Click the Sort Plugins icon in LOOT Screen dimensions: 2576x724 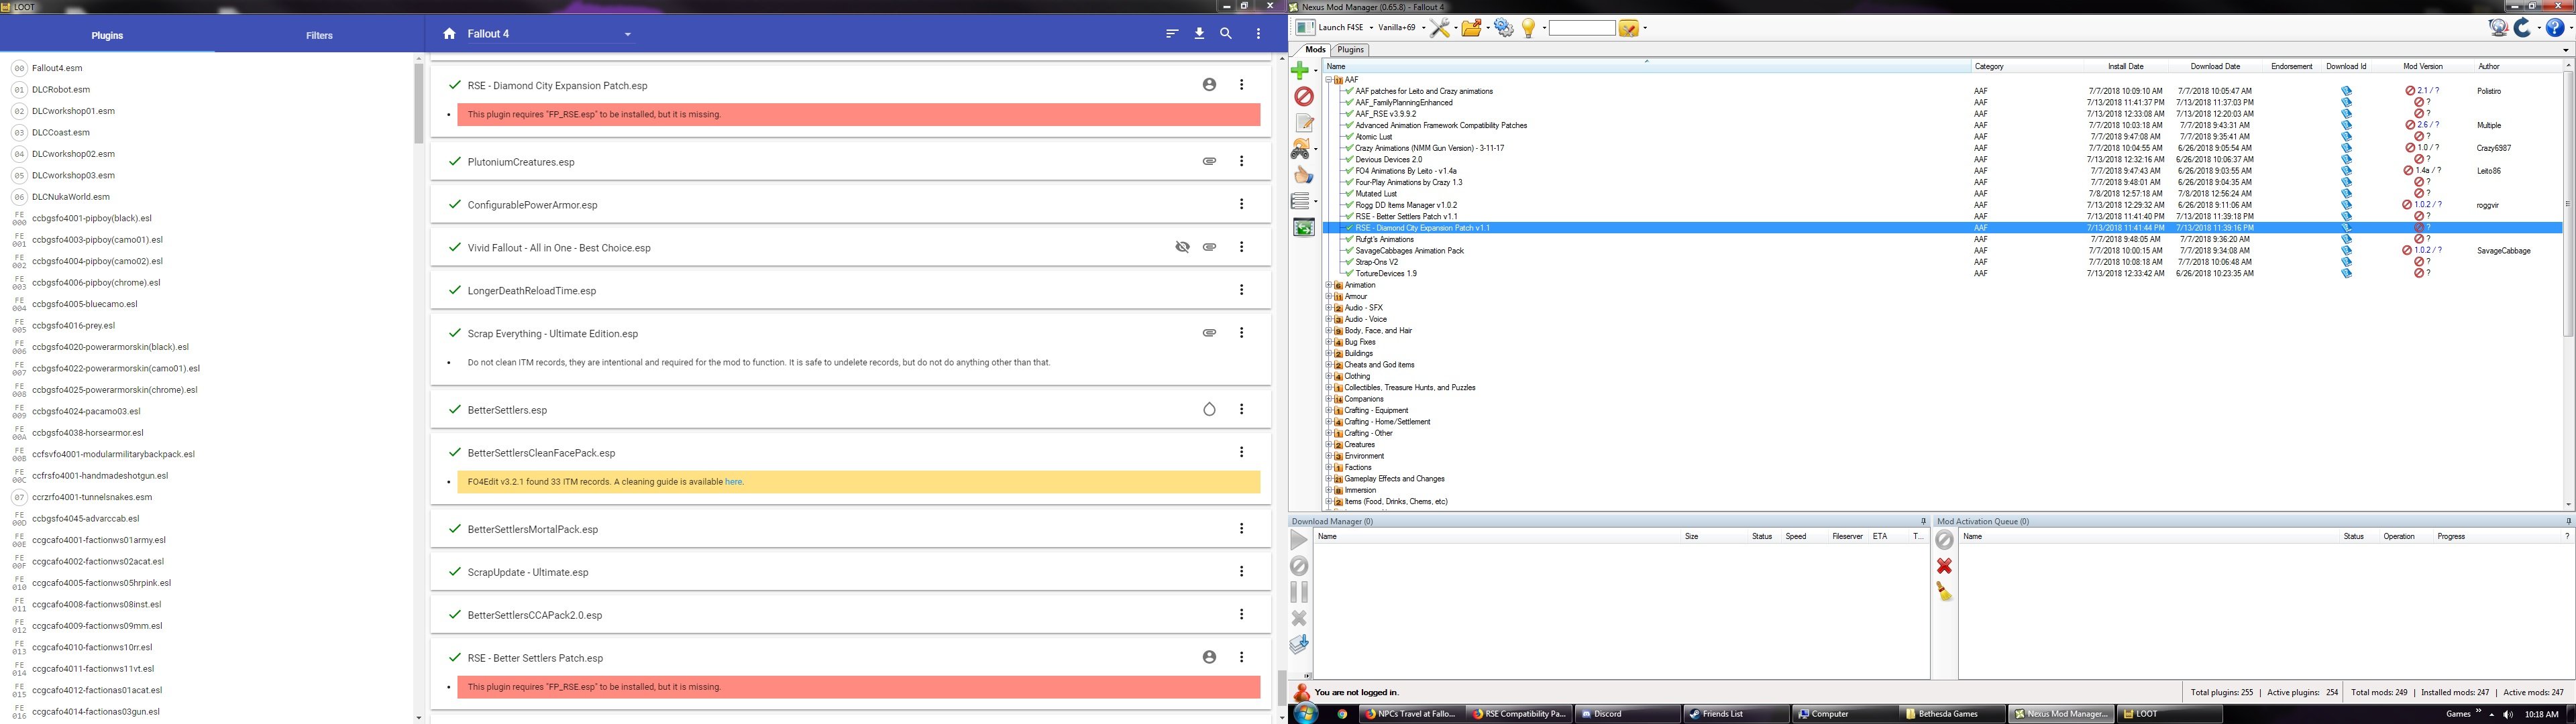click(1172, 34)
